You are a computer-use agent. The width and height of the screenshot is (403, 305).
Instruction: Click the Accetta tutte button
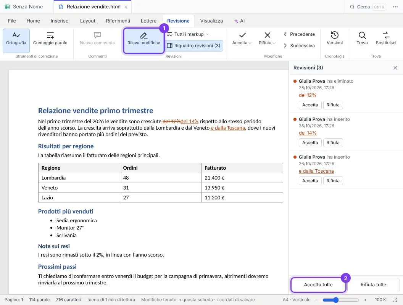click(318, 285)
